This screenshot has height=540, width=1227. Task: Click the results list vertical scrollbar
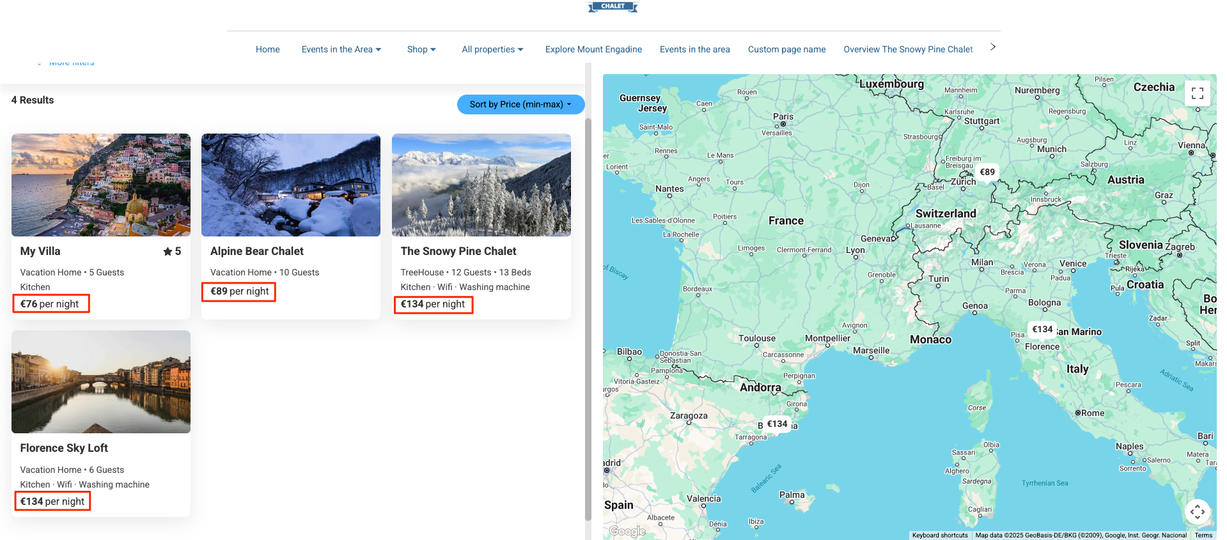pyautogui.click(x=588, y=320)
